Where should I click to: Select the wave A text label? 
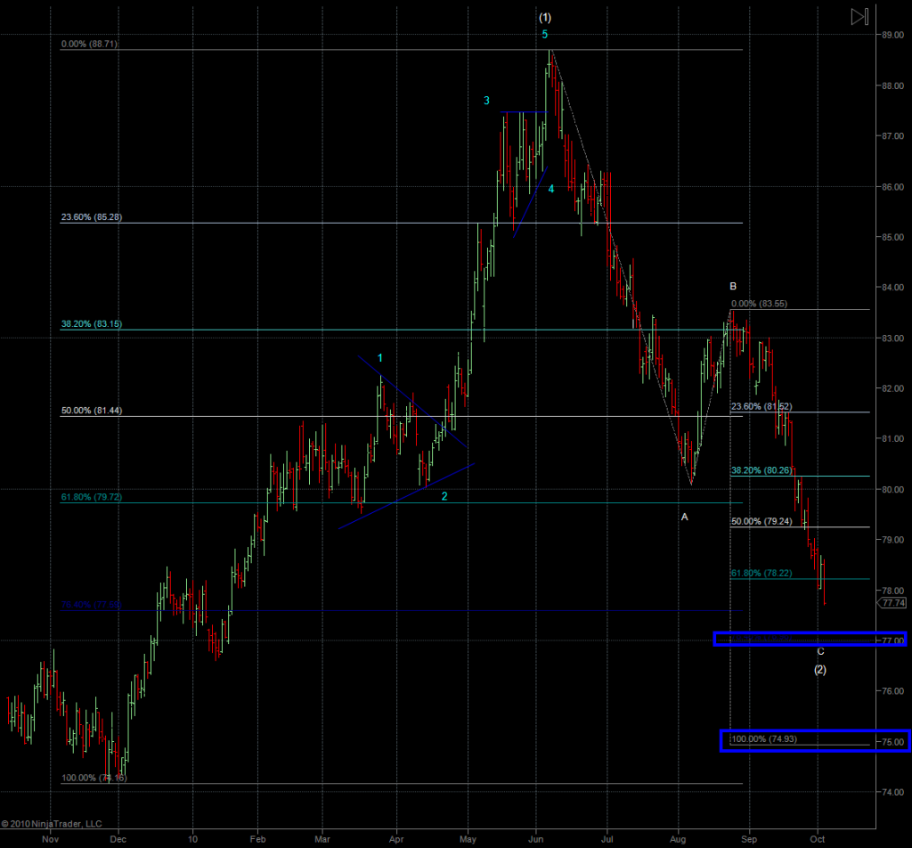click(x=684, y=517)
